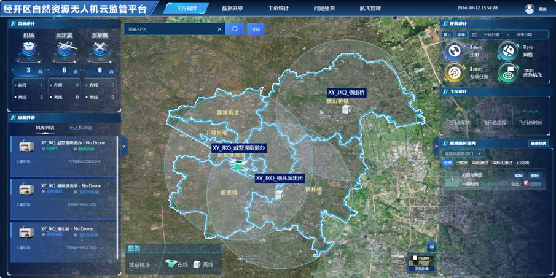Click the calendar icon in date range

click(474, 35)
